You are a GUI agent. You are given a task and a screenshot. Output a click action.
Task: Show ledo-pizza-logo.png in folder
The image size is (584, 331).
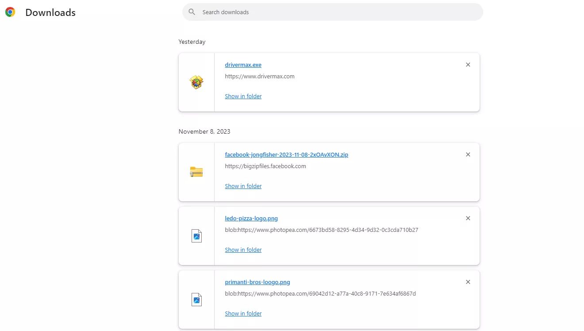point(243,250)
